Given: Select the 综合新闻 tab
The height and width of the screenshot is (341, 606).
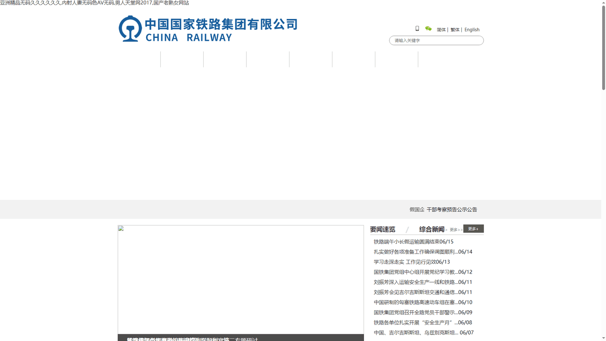Looking at the screenshot, I should [x=432, y=229].
